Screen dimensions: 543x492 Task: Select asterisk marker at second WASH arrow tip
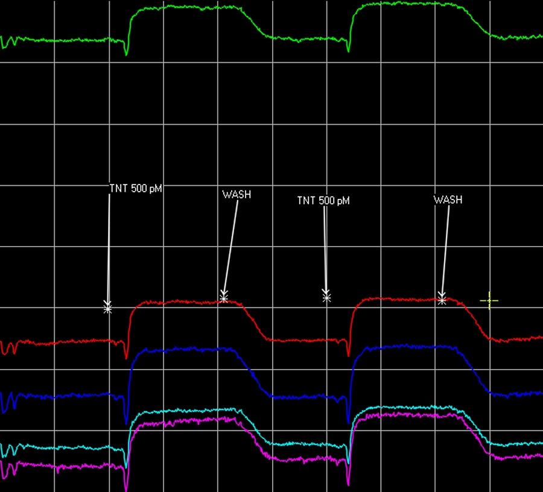(x=442, y=299)
